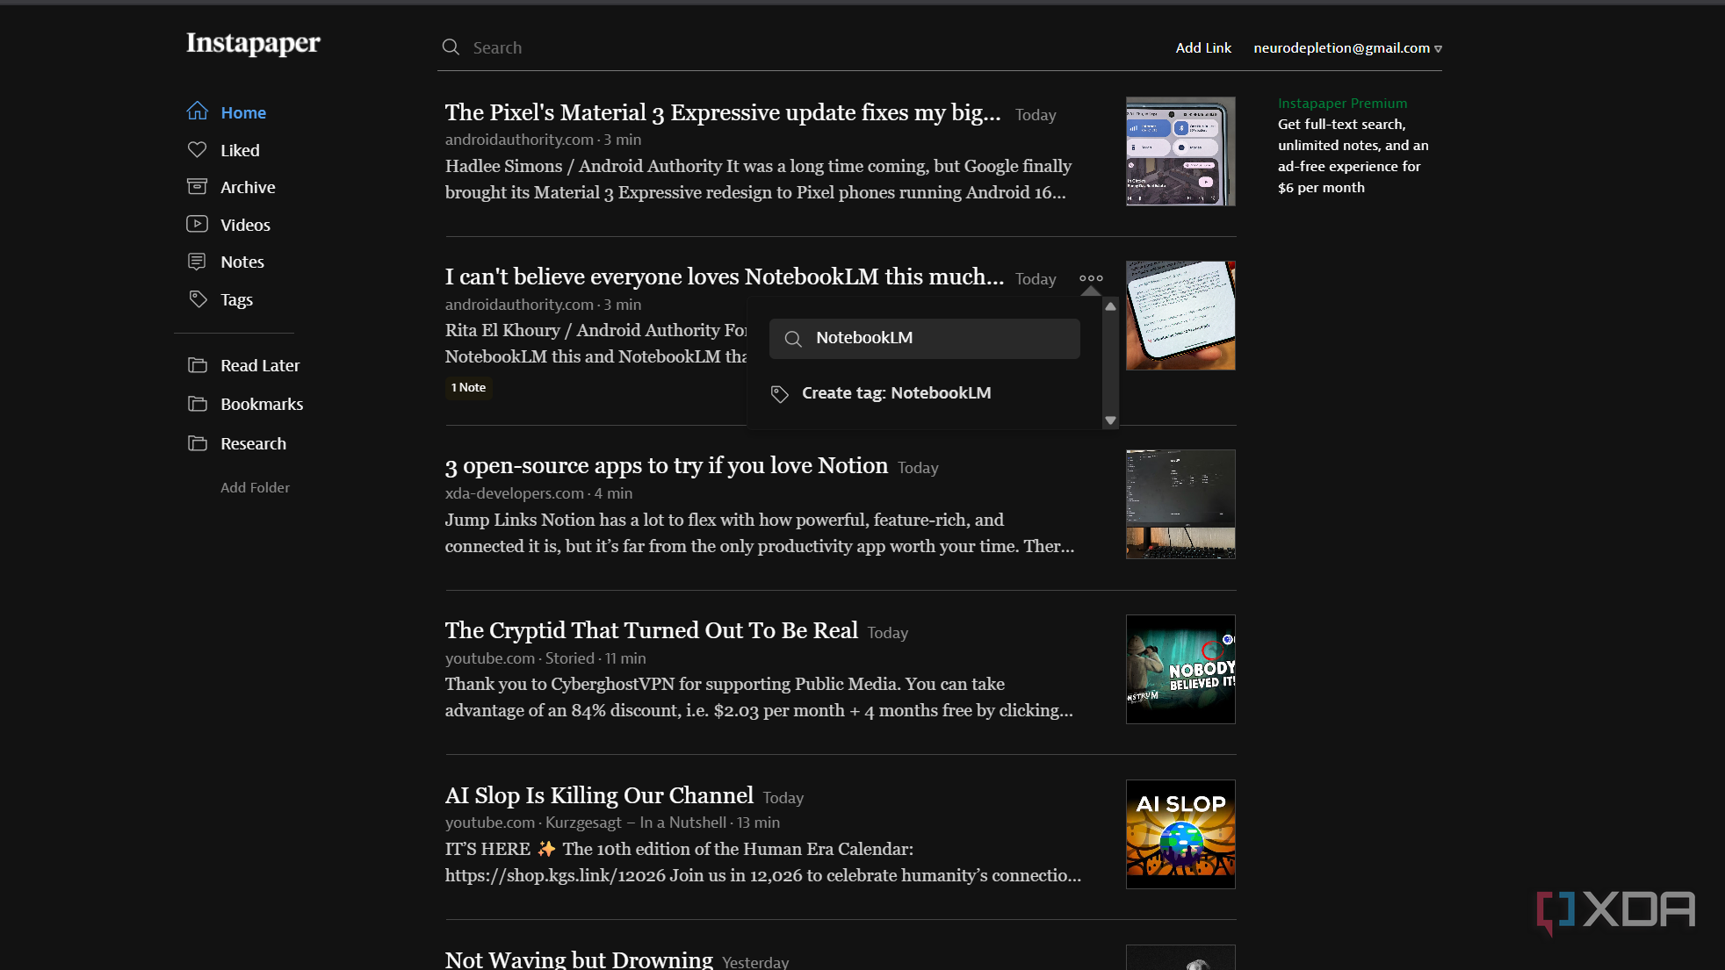The image size is (1725, 970).
Task: Open the Read Later folder
Action: tap(260, 365)
